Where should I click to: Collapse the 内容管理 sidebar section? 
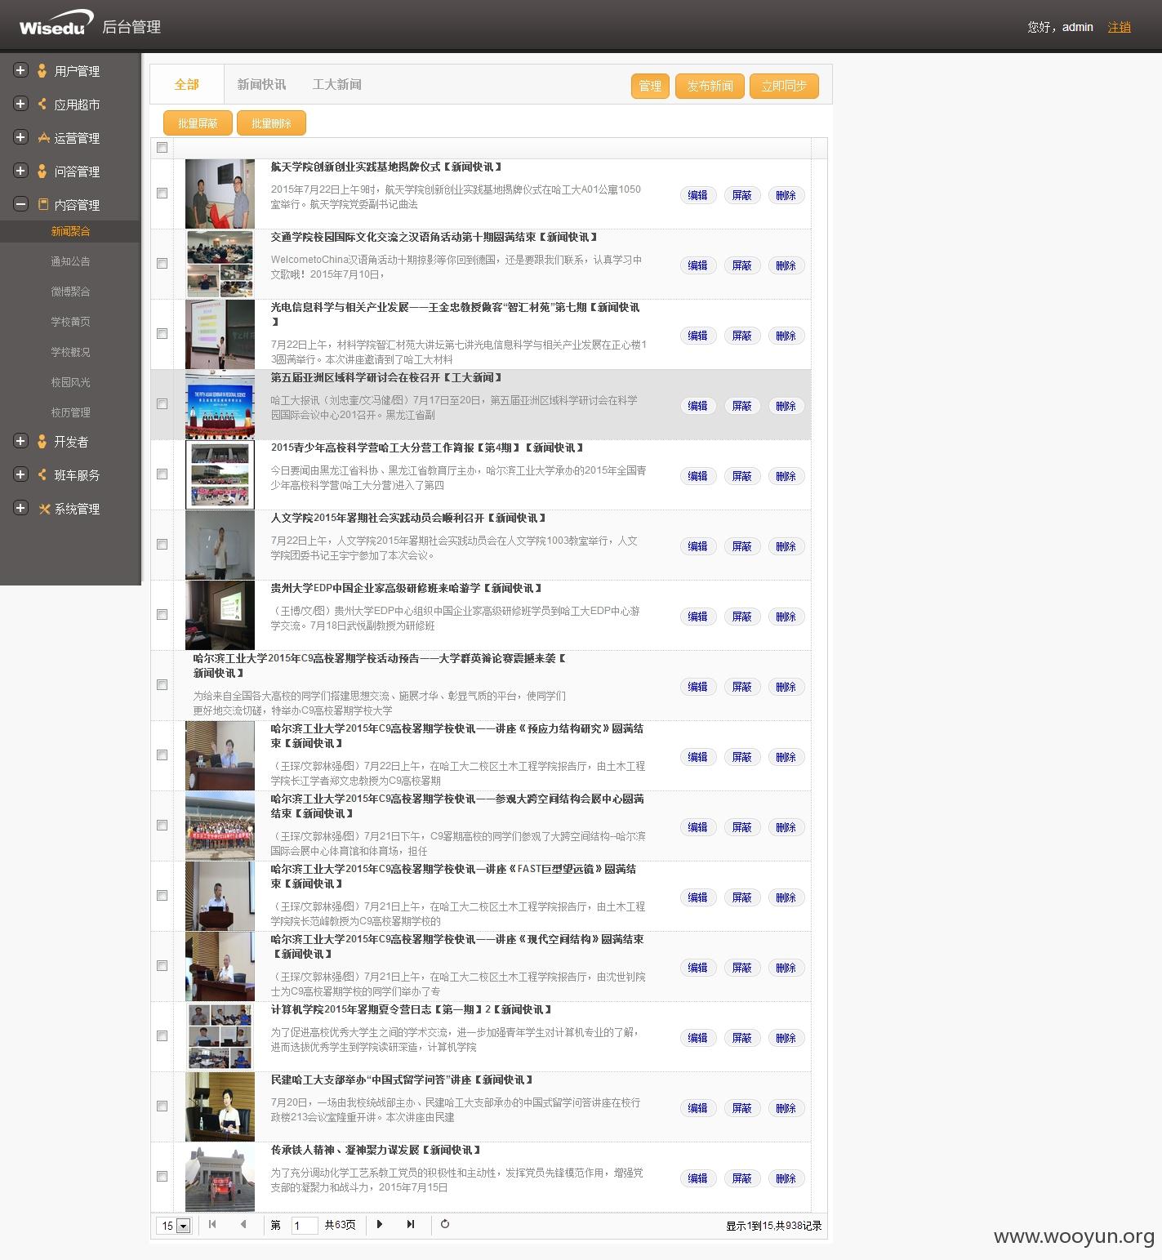[x=21, y=204]
